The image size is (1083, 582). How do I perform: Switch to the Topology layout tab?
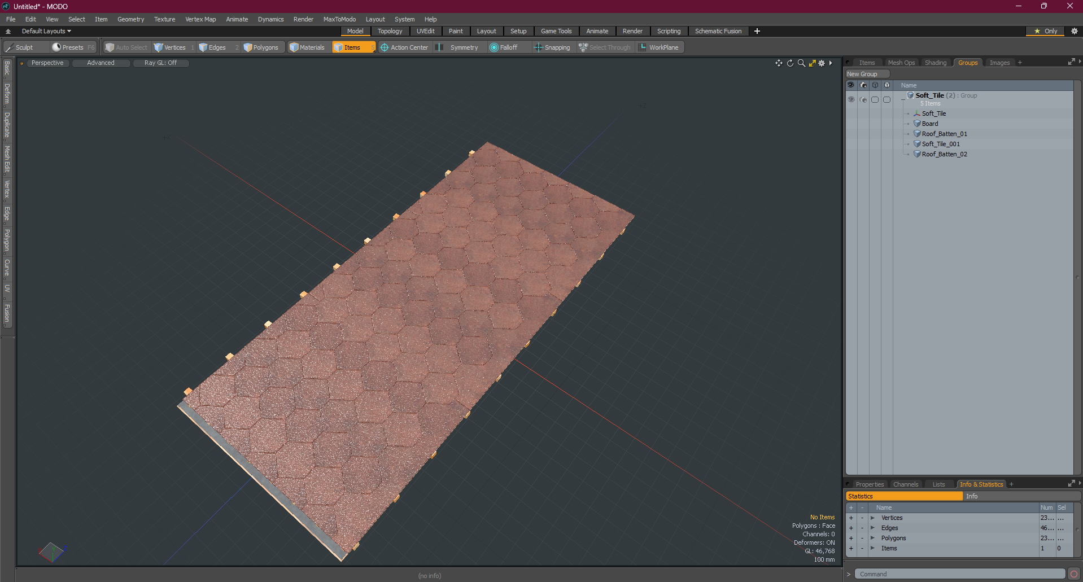(x=390, y=31)
